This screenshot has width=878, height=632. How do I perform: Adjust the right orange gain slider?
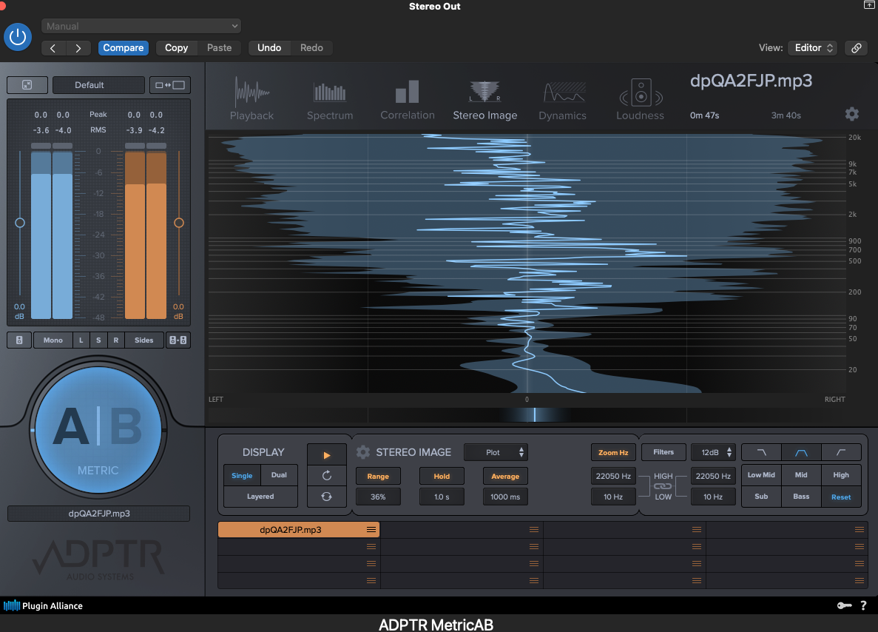178,223
